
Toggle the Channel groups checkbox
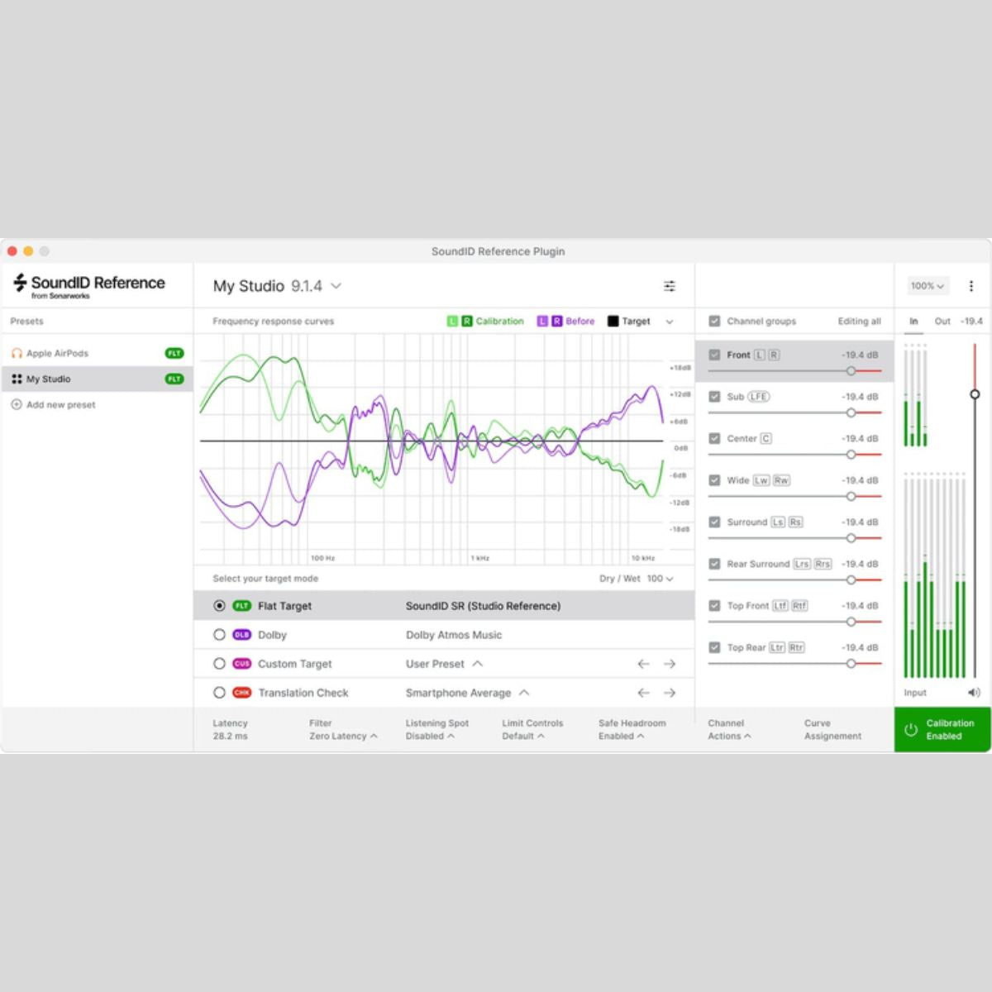pos(714,321)
